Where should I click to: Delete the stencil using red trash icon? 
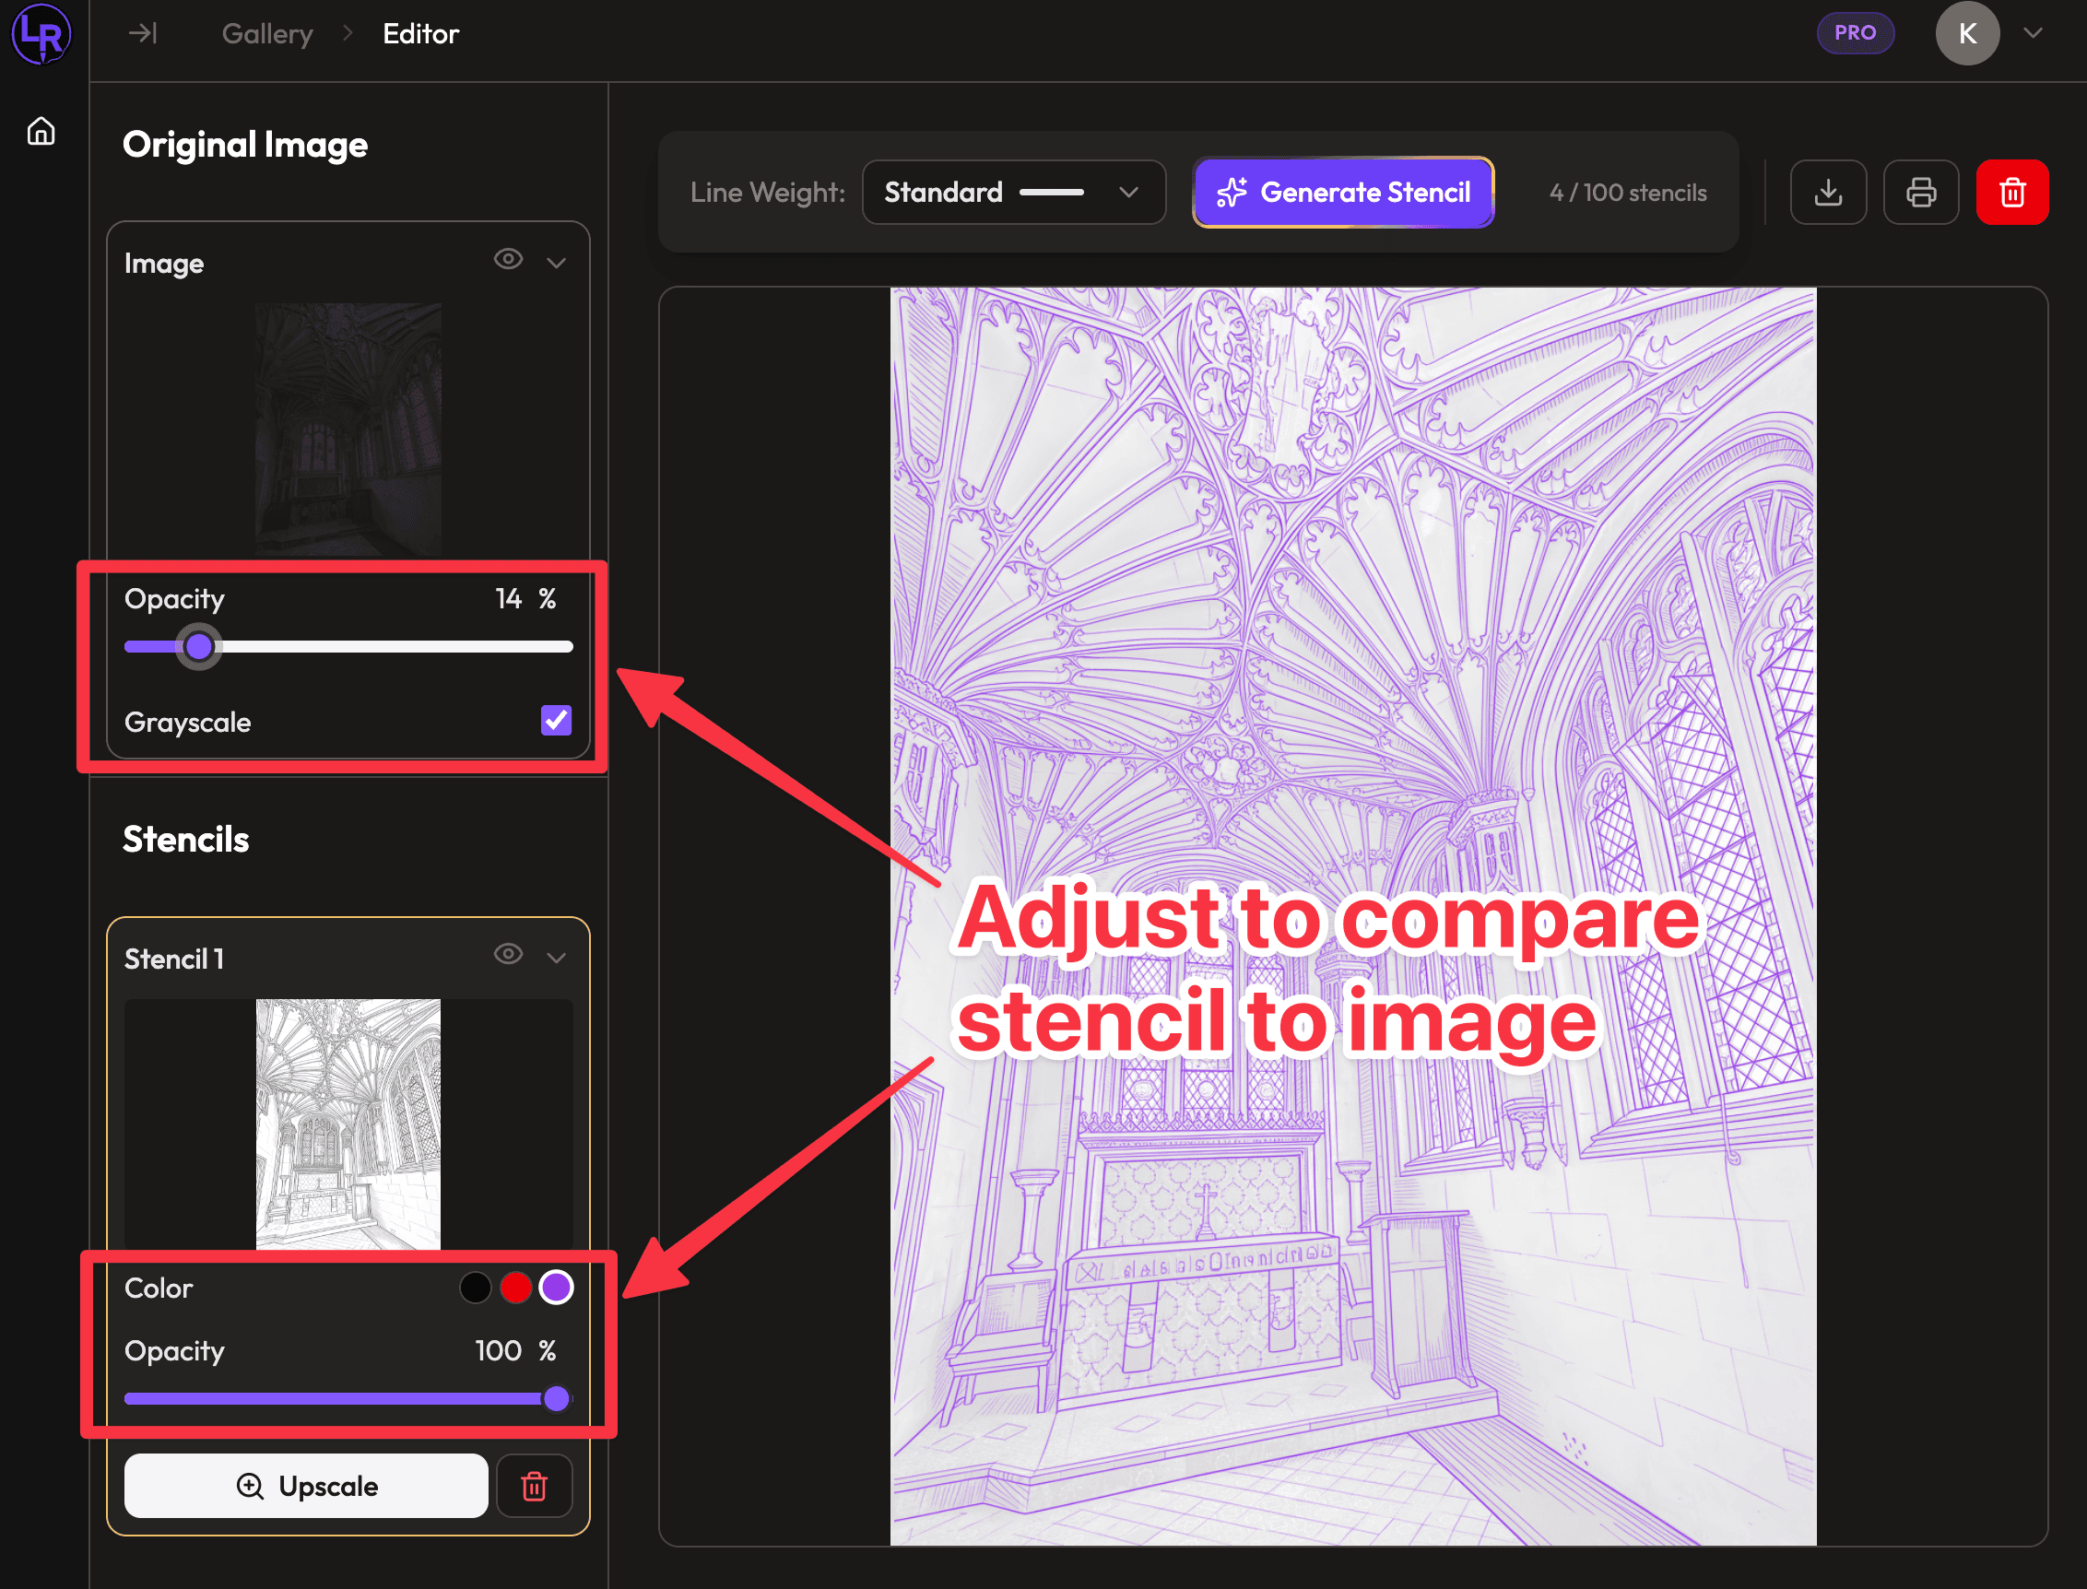pos(2012,192)
